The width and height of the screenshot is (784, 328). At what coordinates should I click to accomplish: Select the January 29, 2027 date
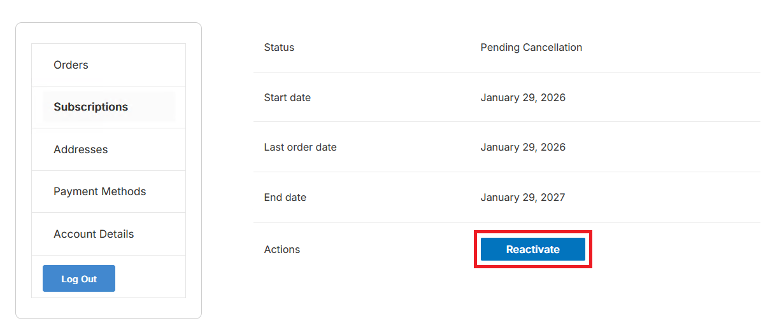[x=523, y=198]
